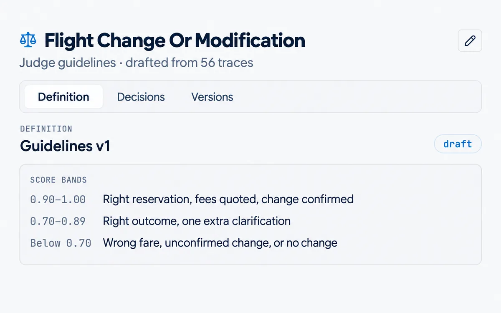
Task: Switch to the Definition tab
Action: point(63,97)
